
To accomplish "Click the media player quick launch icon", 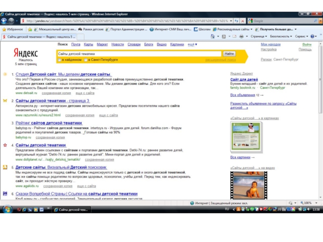I will [x=36, y=209].
